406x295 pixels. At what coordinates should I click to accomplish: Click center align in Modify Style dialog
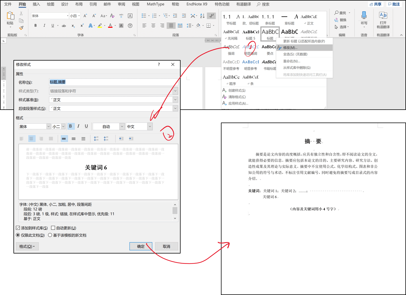pos(31,139)
